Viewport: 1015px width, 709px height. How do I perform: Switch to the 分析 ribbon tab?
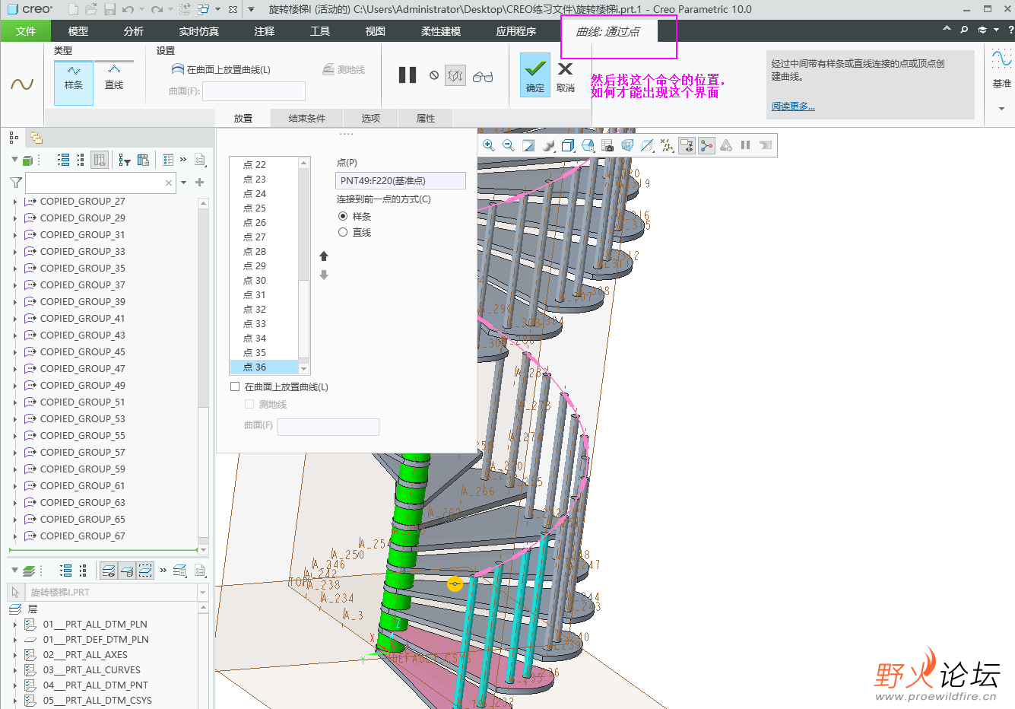pos(134,31)
